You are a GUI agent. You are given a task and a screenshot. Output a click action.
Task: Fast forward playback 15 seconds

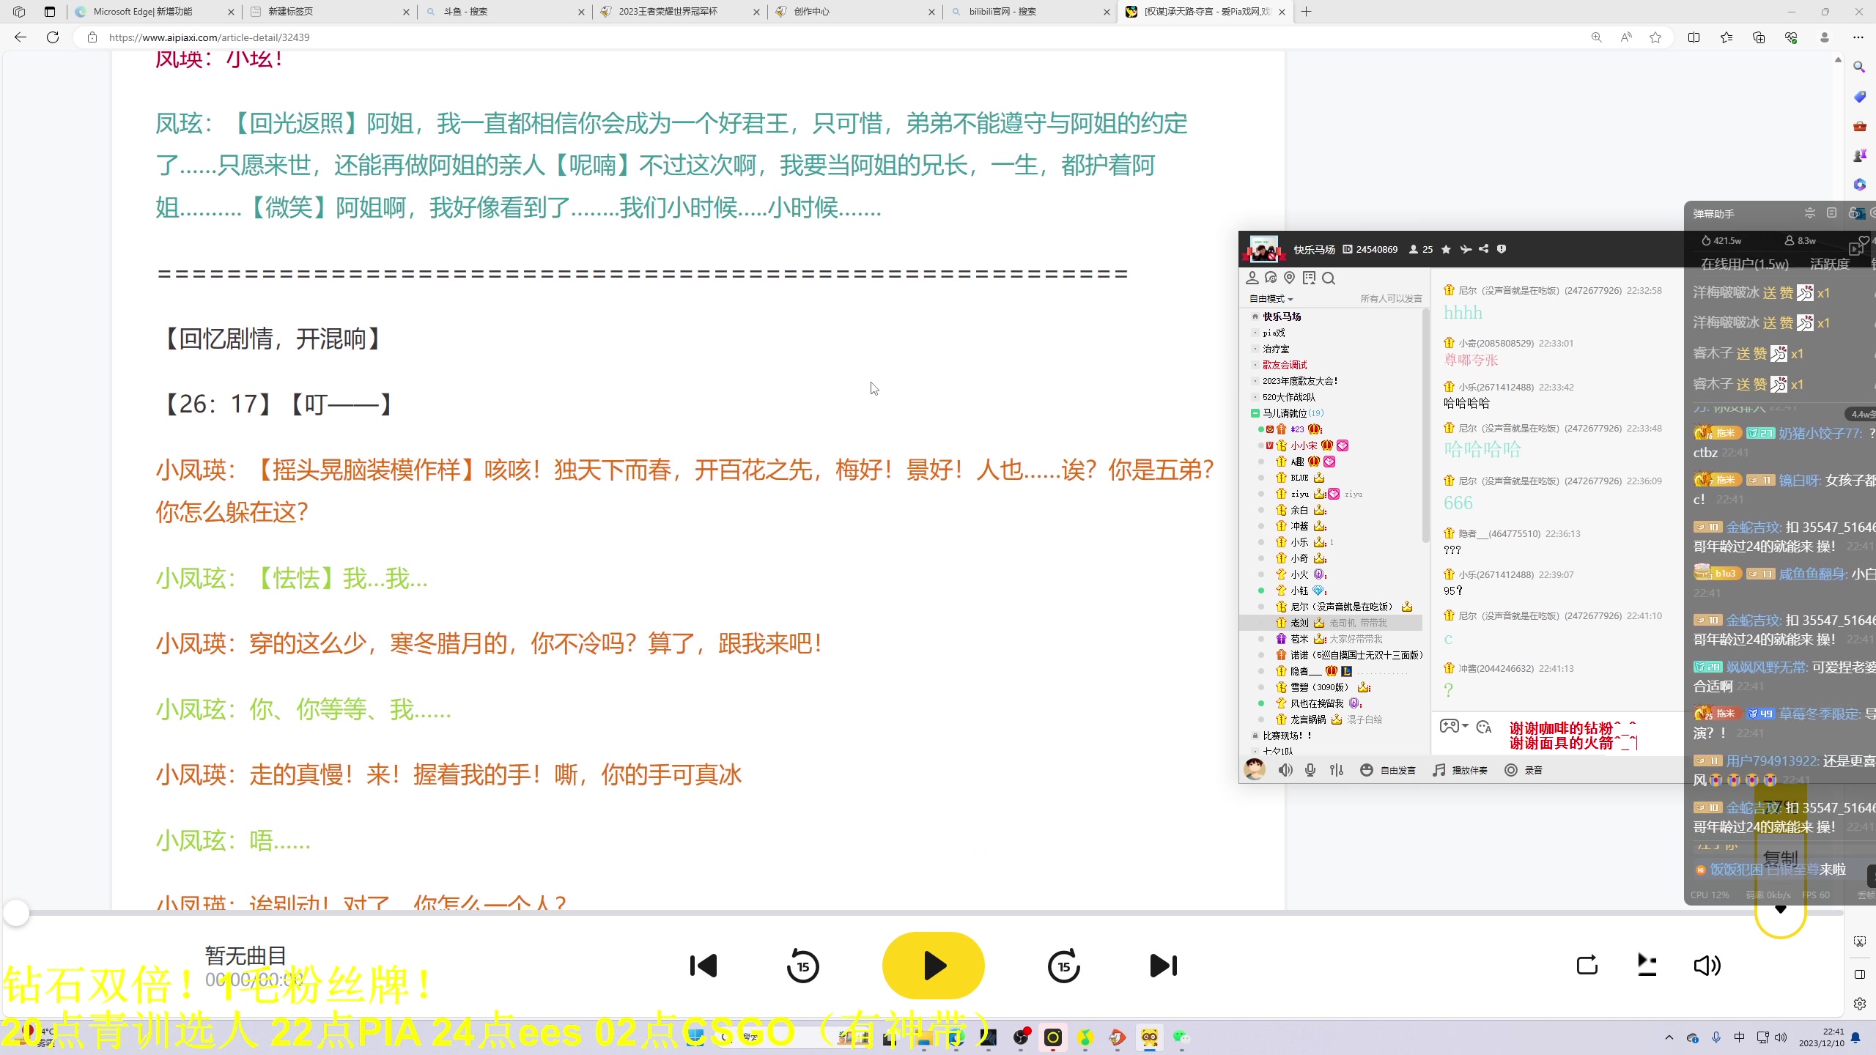1063,966
